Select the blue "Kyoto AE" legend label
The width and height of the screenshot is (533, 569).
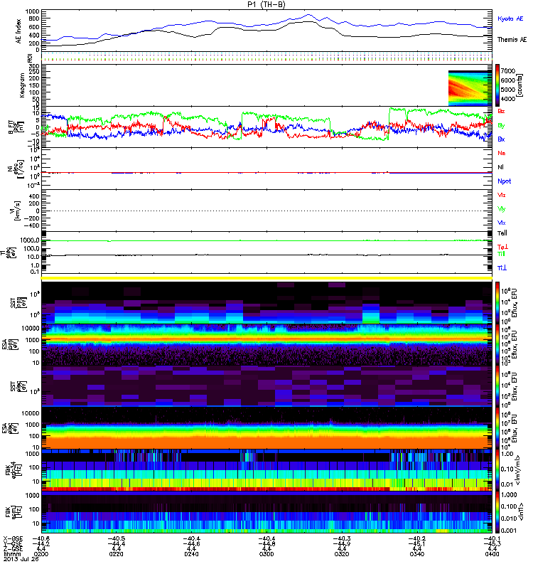(x=510, y=18)
